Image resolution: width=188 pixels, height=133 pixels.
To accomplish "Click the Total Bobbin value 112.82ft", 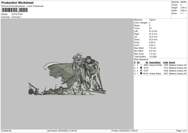I will [153, 56].
